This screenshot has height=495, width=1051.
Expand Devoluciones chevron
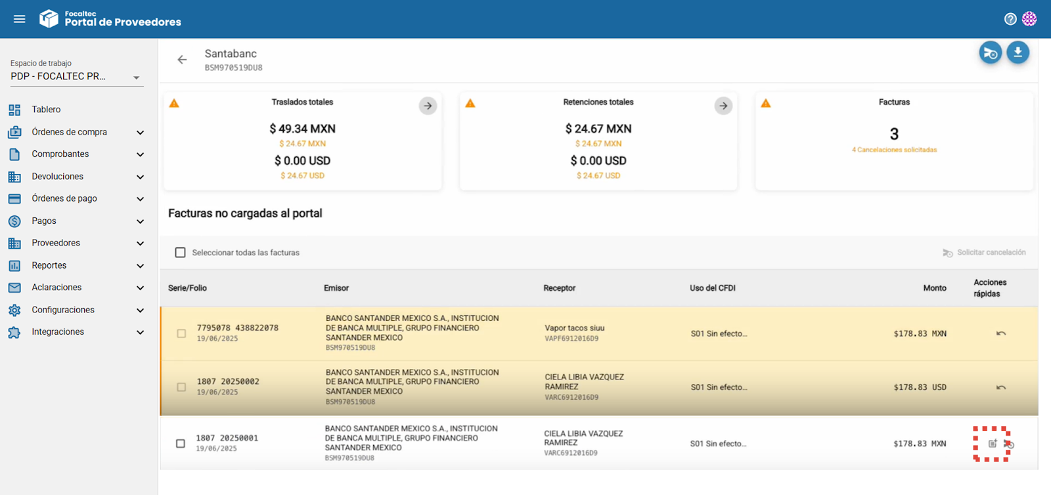coord(140,177)
